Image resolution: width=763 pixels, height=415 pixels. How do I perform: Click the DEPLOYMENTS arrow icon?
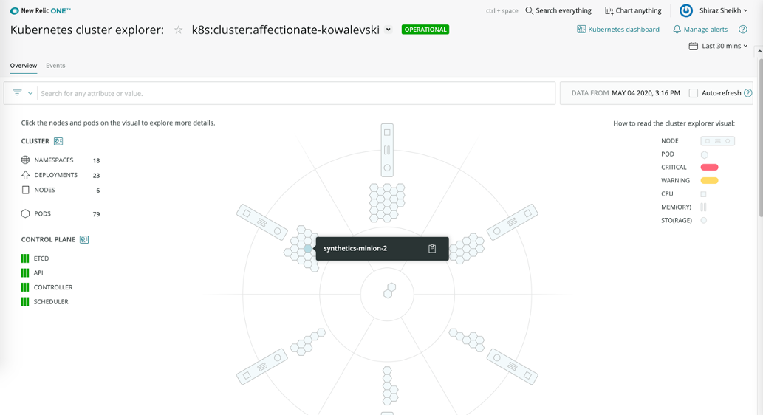[x=25, y=175]
